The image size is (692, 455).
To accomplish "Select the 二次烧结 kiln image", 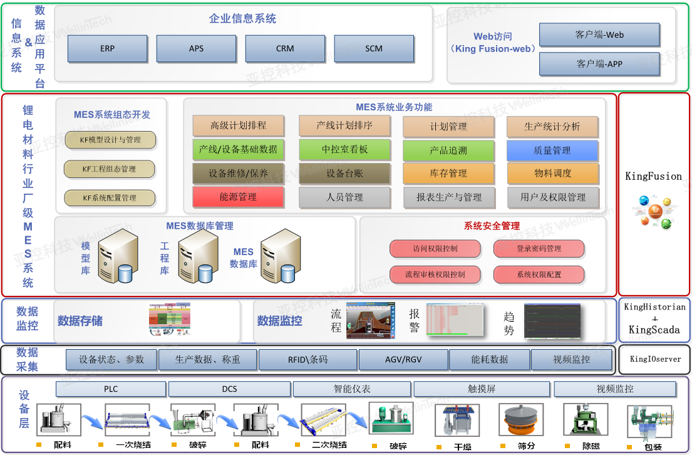I will (324, 419).
